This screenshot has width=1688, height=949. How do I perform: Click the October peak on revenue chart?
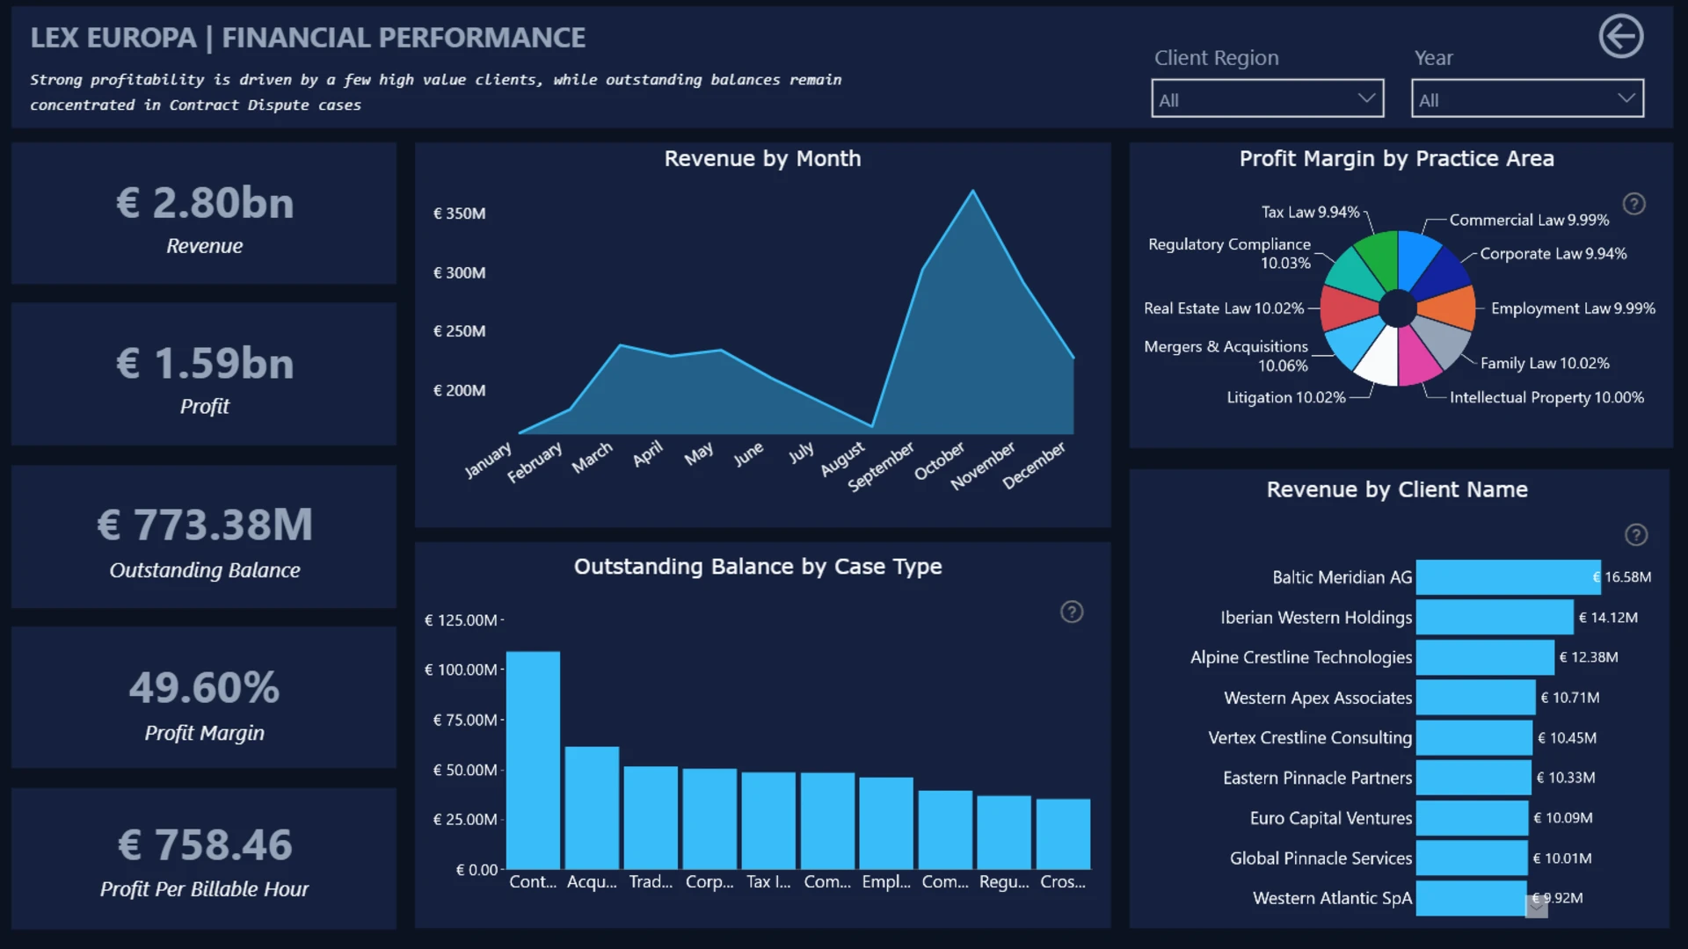click(x=972, y=191)
